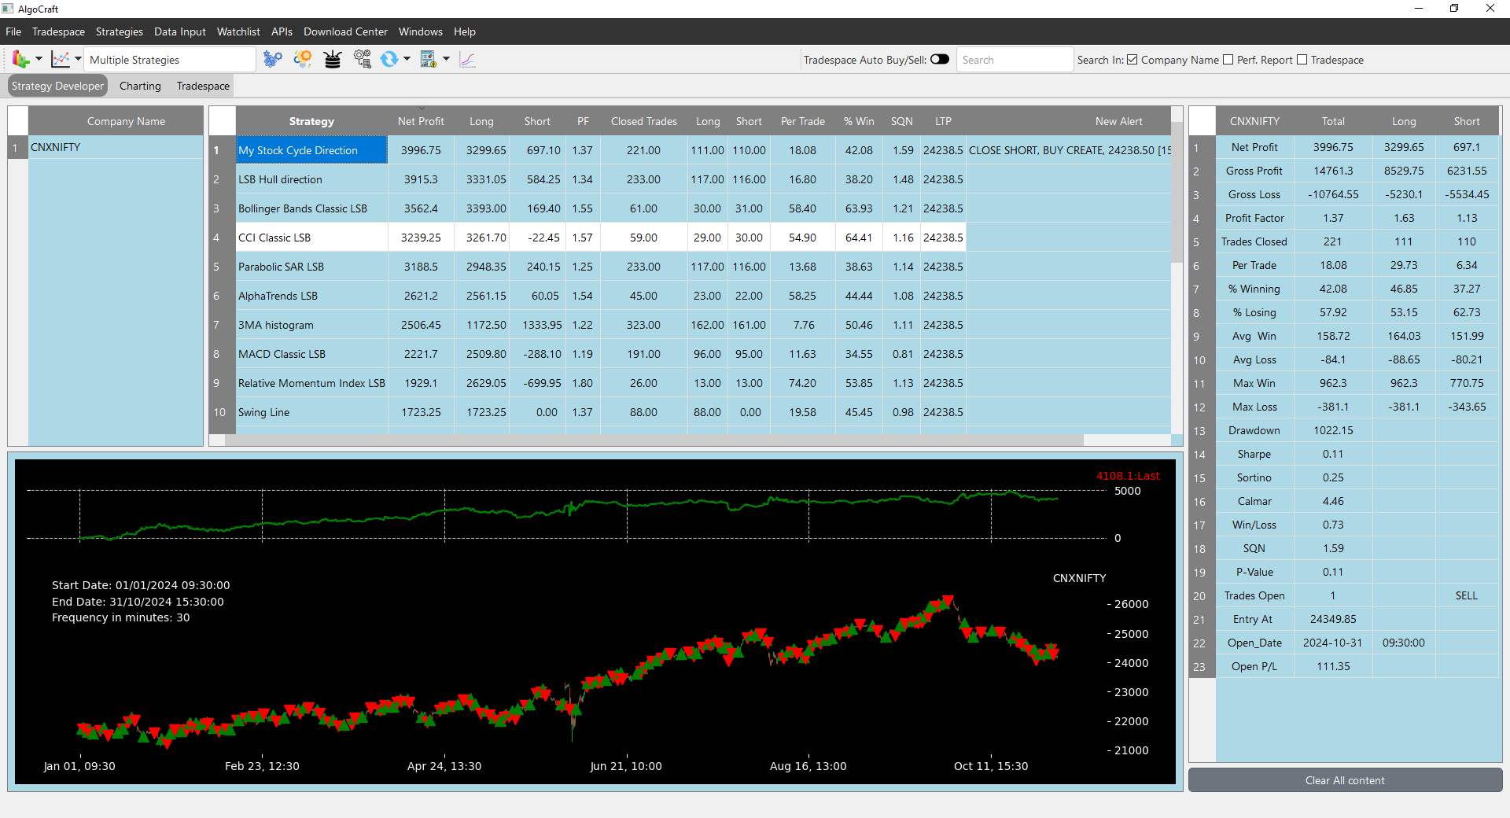Select the Strategy Developer tab
Viewport: 1510px width, 818px height.
(x=57, y=86)
